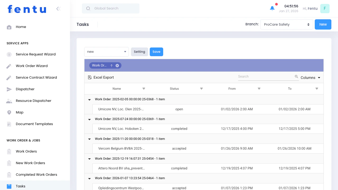Open the Branch selector showing ProCare Safety
Viewport: 338px width, 190px height.
(287, 24)
